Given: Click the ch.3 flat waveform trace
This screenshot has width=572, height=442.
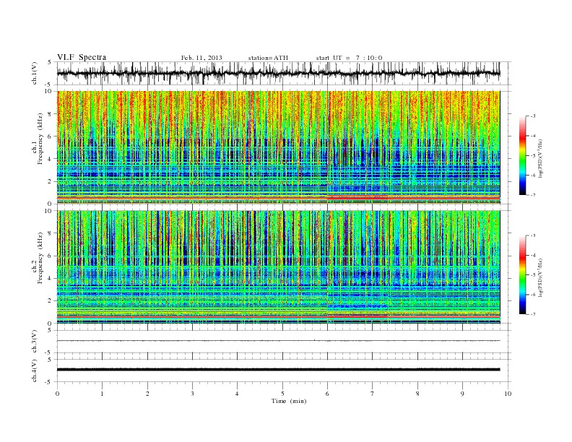Looking at the screenshot, I should click(278, 341).
